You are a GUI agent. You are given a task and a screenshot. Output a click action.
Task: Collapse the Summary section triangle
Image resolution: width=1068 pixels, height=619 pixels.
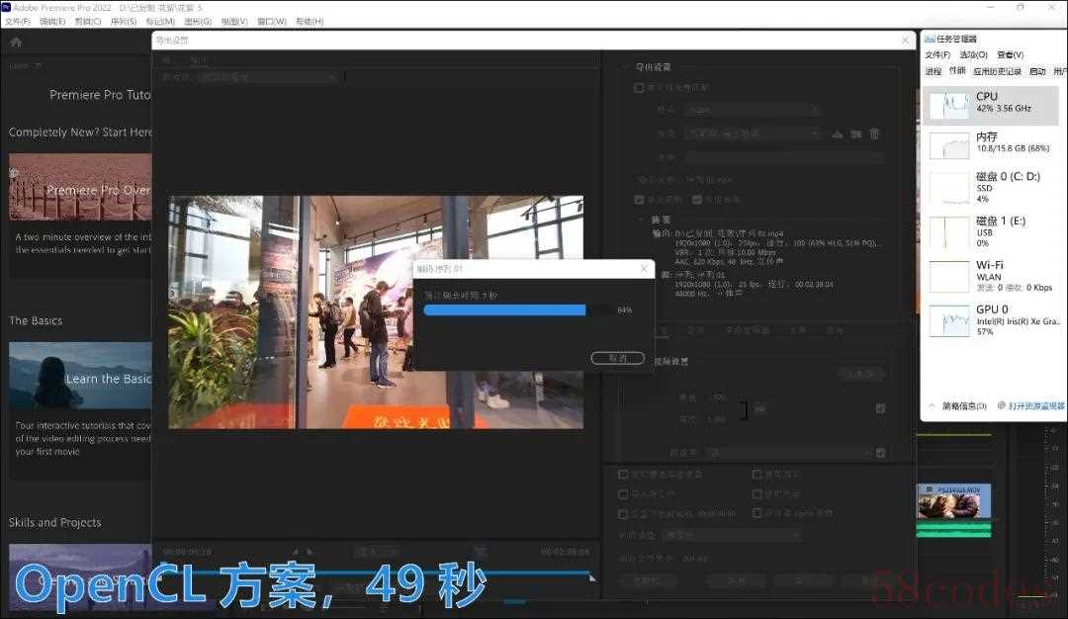(640, 220)
